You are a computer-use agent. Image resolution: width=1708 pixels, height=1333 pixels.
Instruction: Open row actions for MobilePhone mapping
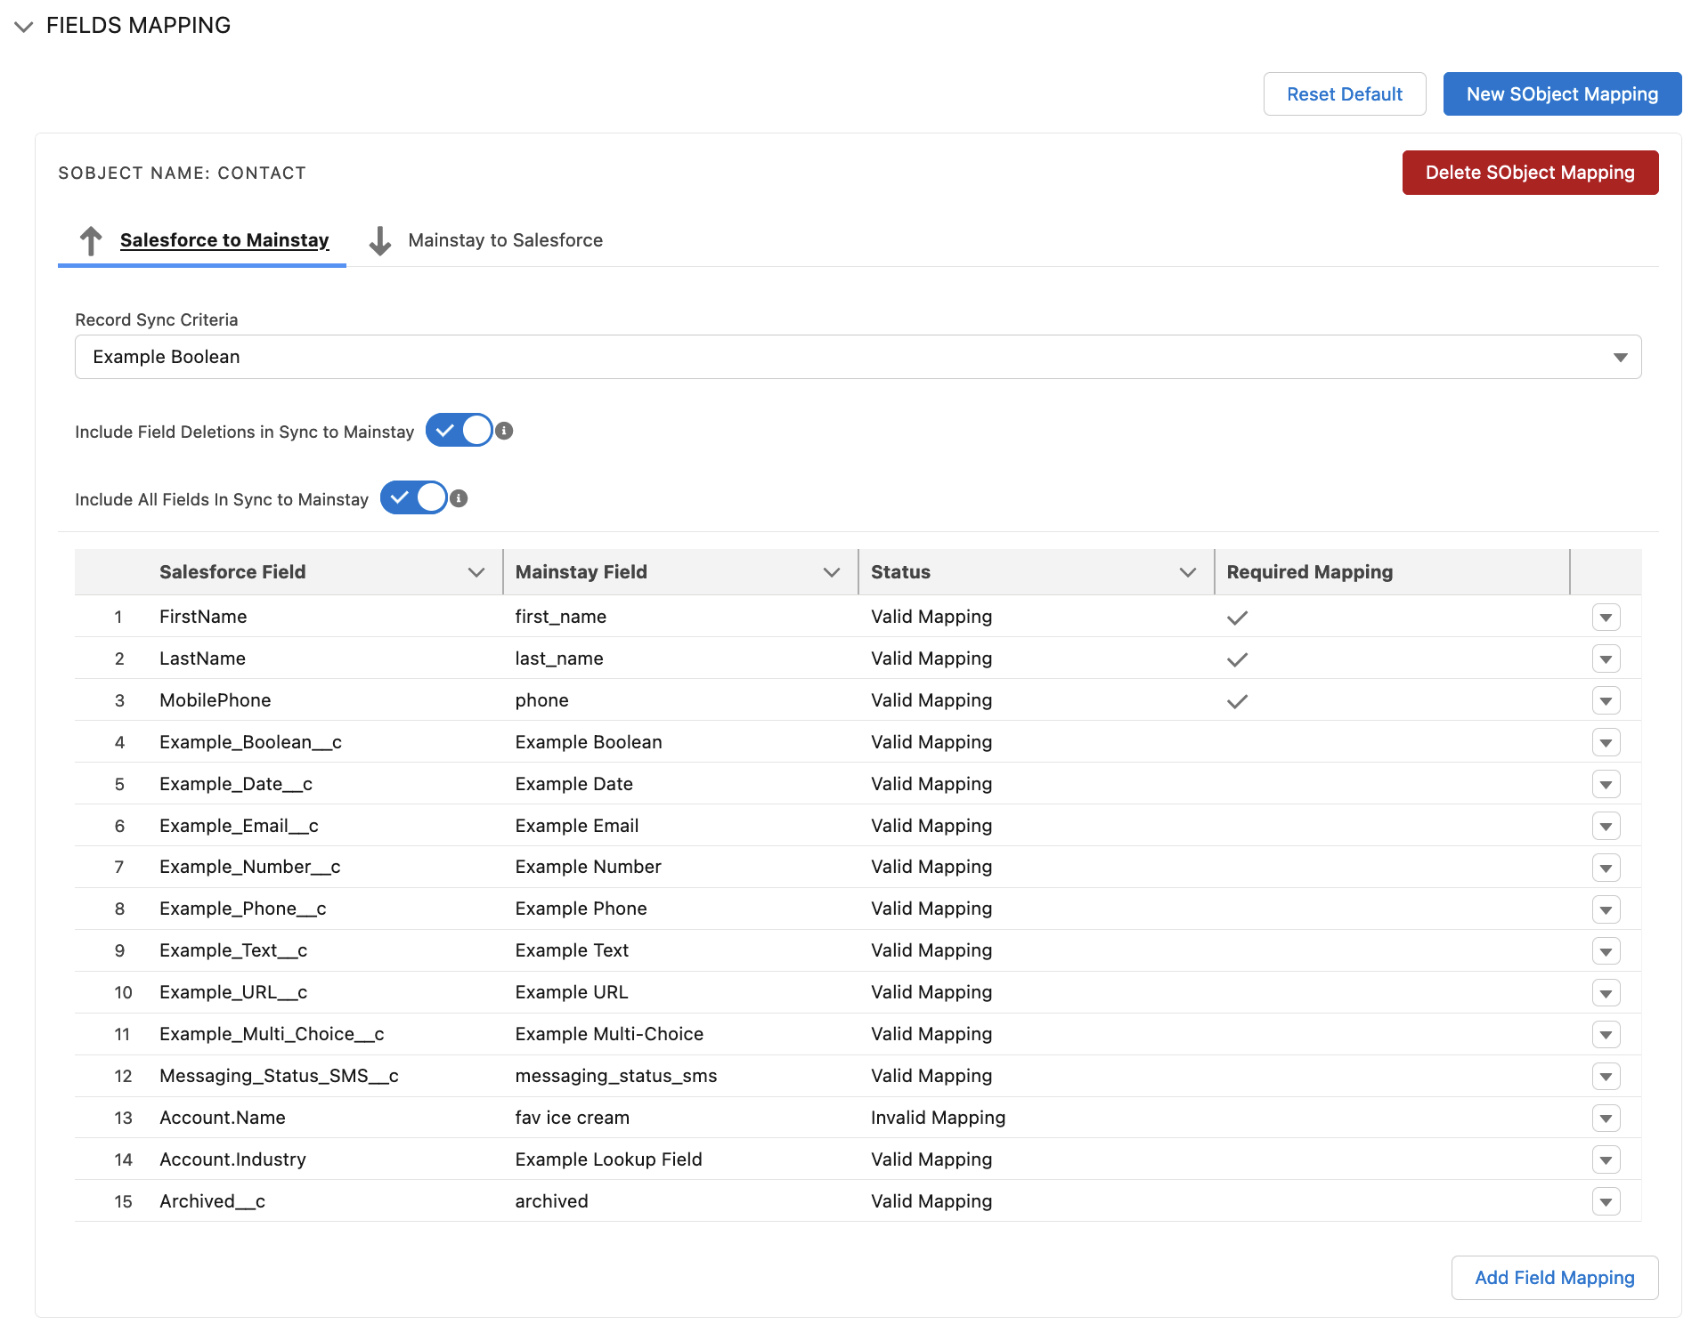(1606, 700)
